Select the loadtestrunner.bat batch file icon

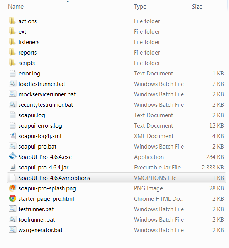[12, 84]
